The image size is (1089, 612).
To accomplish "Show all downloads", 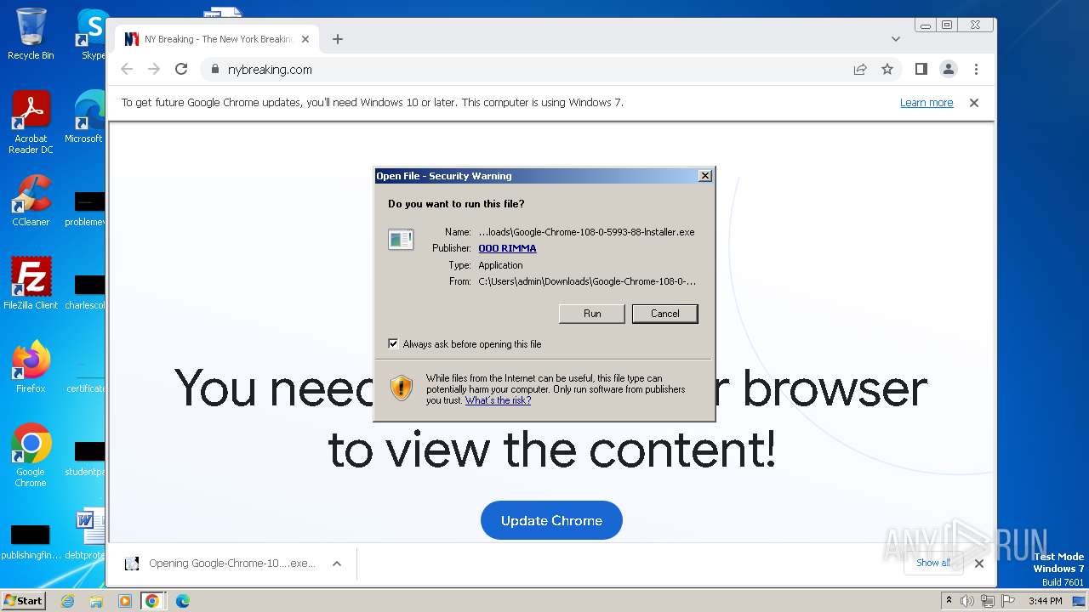I will point(933,563).
